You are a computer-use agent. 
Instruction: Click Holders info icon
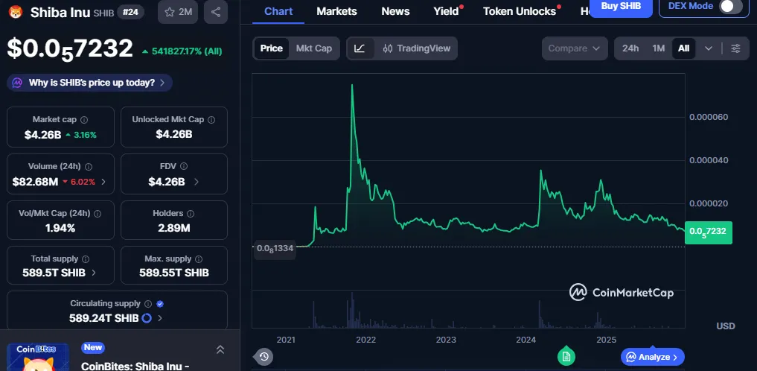[191, 214]
